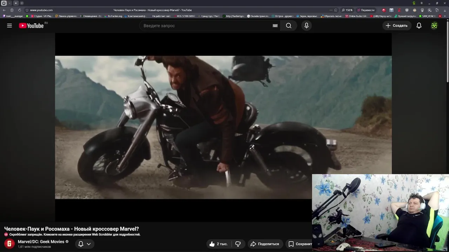Screen dimensions: 449x252
Task: Click the Wolverine motorcycle video player
Action: click(x=223, y=127)
